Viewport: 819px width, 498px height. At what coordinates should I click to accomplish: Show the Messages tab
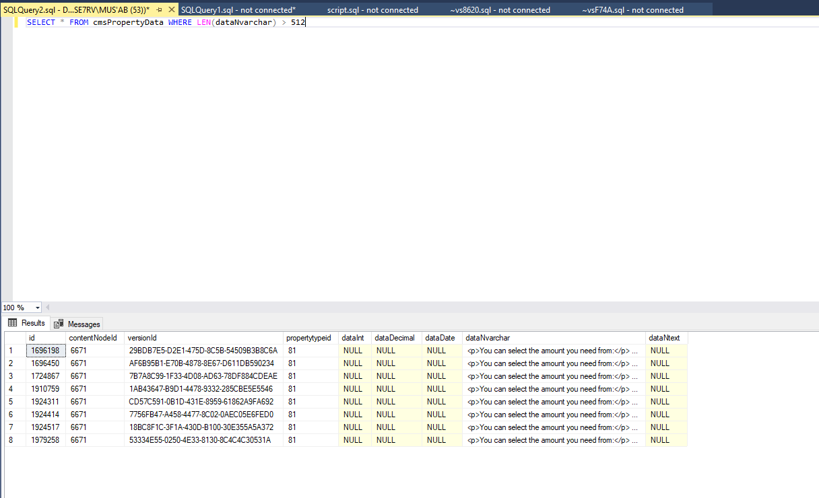pyautogui.click(x=77, y=324)
